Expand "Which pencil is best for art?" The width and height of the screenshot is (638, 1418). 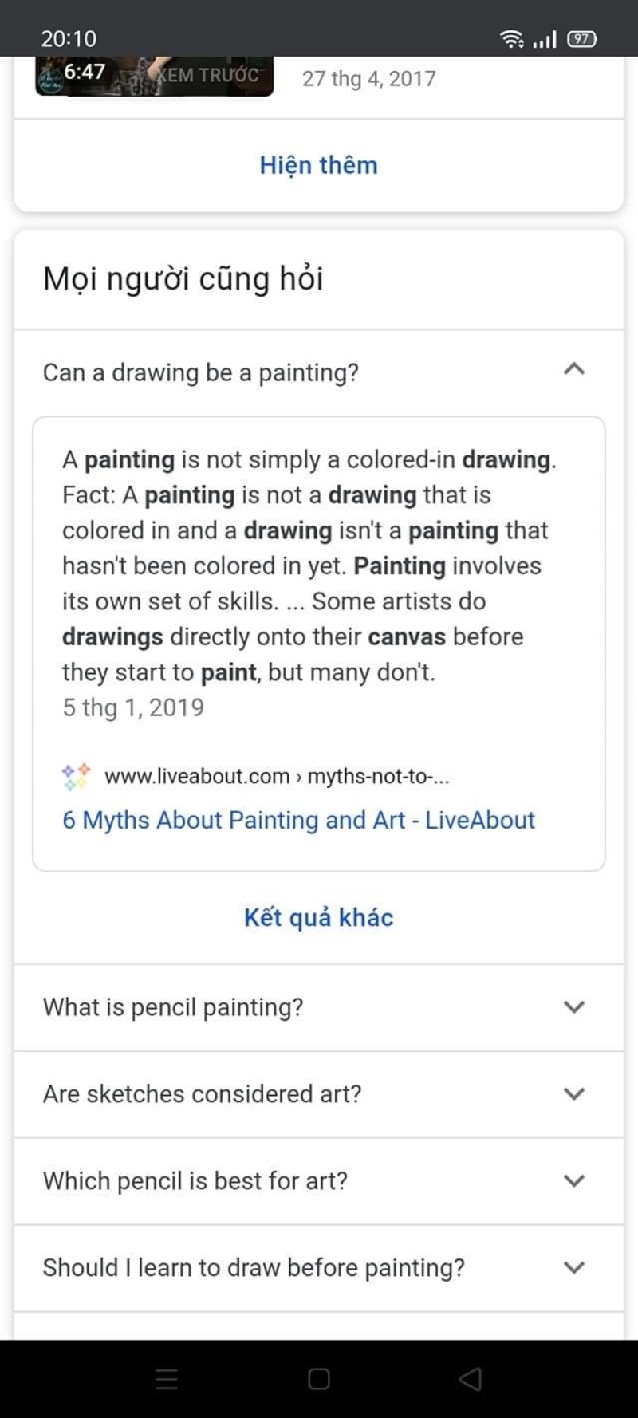point(573,1180)
